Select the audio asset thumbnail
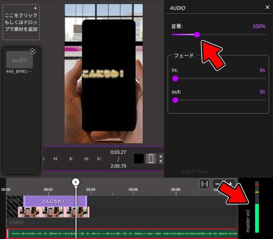Viewport: 273px width, 239px height. coord(19,59)
